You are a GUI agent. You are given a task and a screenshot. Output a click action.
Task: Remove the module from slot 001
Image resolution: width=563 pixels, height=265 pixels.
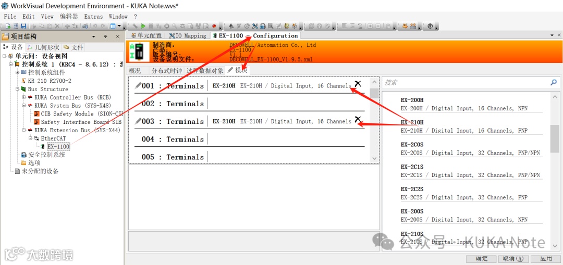(358, 83)
